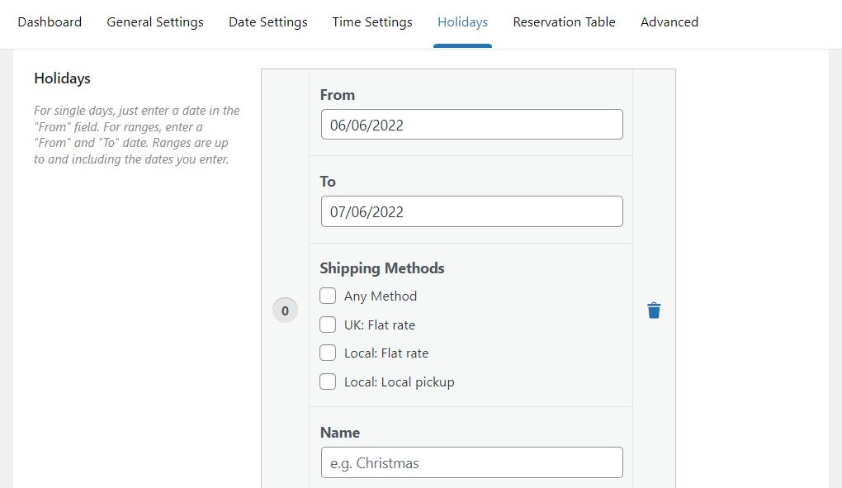Open the date picker for the To field
The width and height of the screenshot is (842, 488).
pyautogui.click(x=471, y=211)
